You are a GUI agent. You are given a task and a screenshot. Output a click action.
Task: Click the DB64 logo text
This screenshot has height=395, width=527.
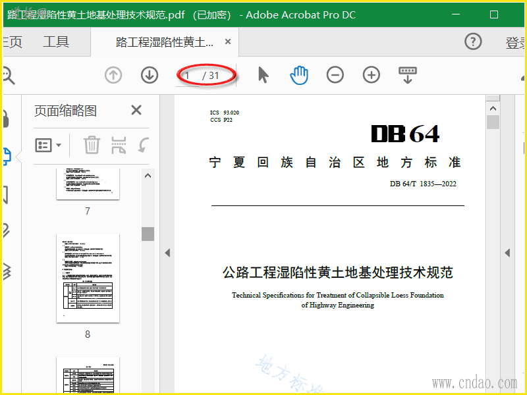[405, 134]
